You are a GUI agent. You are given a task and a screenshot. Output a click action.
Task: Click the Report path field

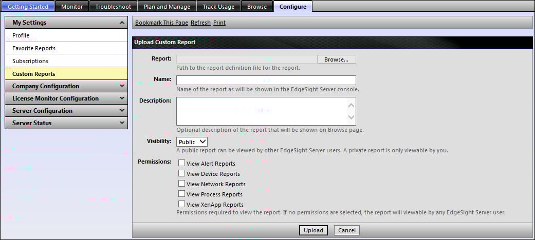point(247,59)
